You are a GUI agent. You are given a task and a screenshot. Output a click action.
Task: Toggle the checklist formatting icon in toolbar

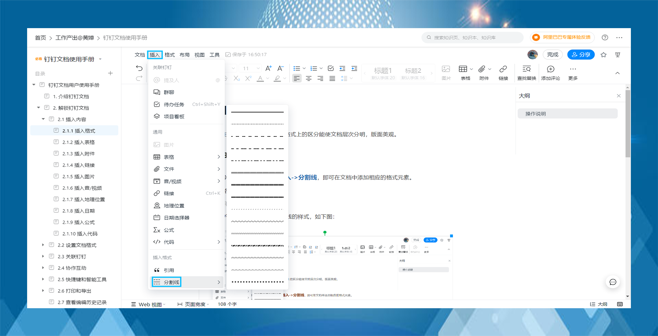coord(330,68)
